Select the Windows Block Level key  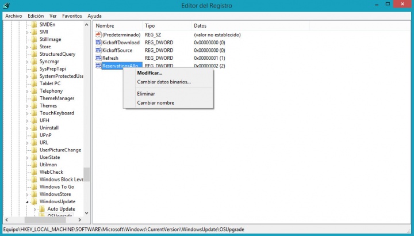[x=62, y=180]
